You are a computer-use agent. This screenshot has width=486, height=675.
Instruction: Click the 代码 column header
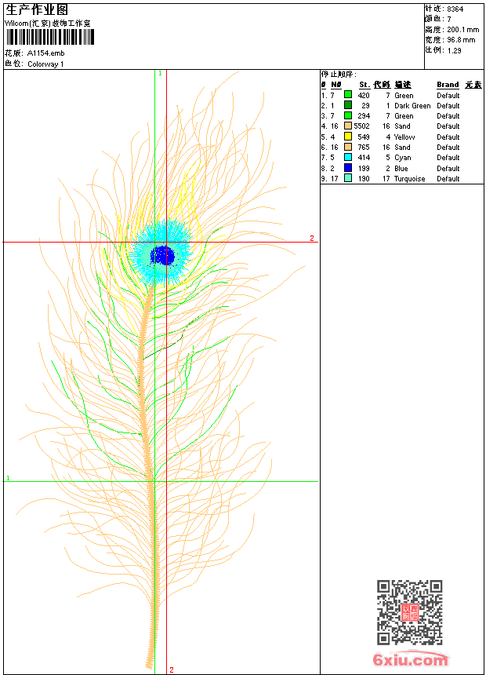[382, 85]
